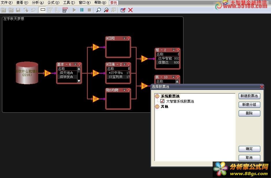Select the 深华发A row in 基本 node
This screenshot has height=178, width=271.
pos(67,77)
